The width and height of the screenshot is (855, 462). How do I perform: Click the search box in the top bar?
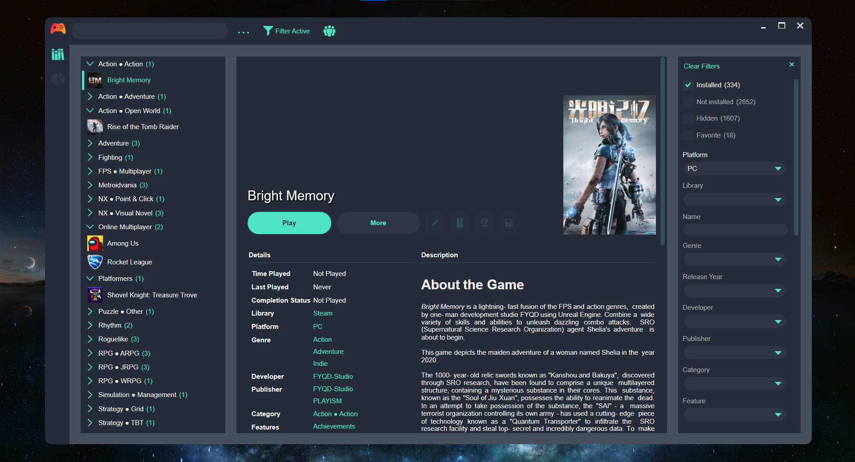[x=150, y=31]
